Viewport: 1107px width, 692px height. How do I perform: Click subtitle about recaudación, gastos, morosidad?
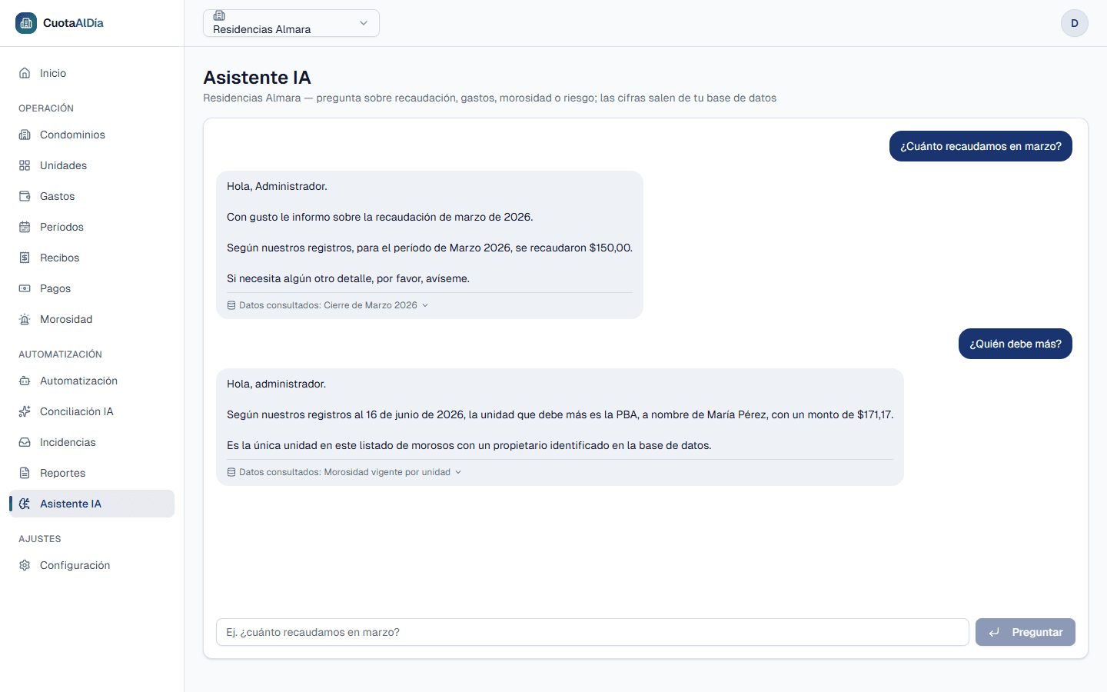490,98
